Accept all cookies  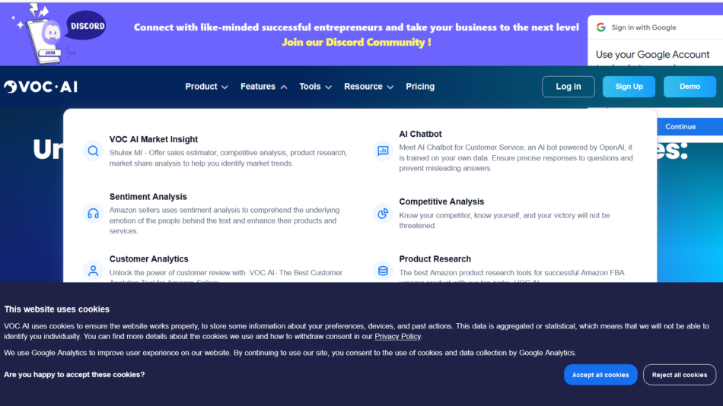click(x=600, y=375)
